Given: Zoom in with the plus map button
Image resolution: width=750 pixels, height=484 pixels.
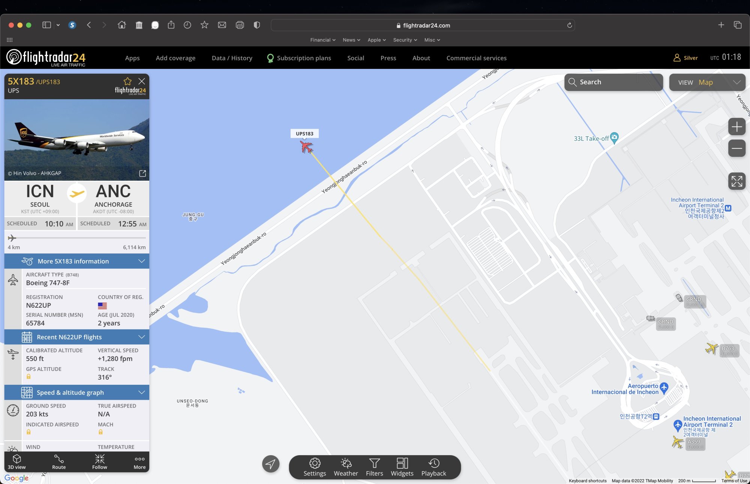Looking at the screenshot, I should coord(736,127).
